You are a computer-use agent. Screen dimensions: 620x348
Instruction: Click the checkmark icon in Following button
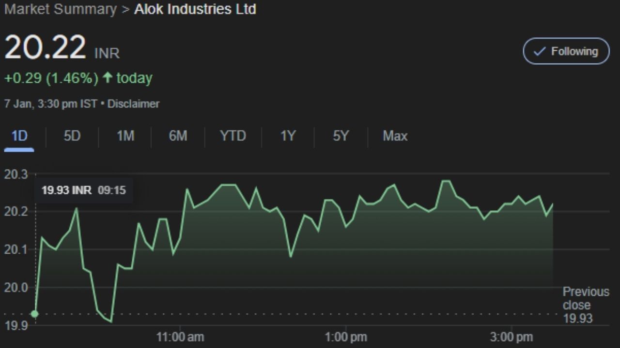540,51
